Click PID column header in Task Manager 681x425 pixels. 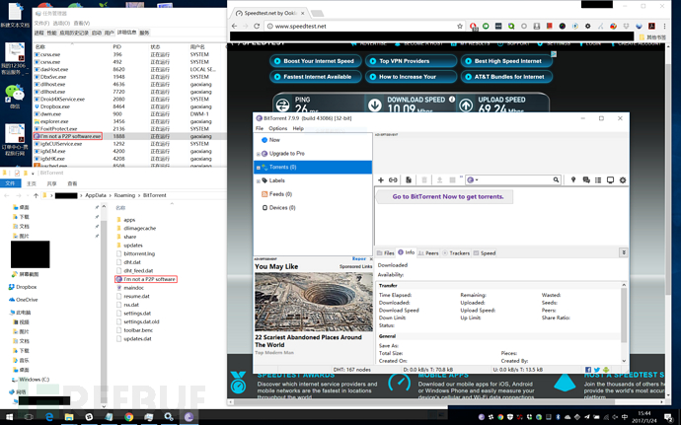(x=116, y=46)
